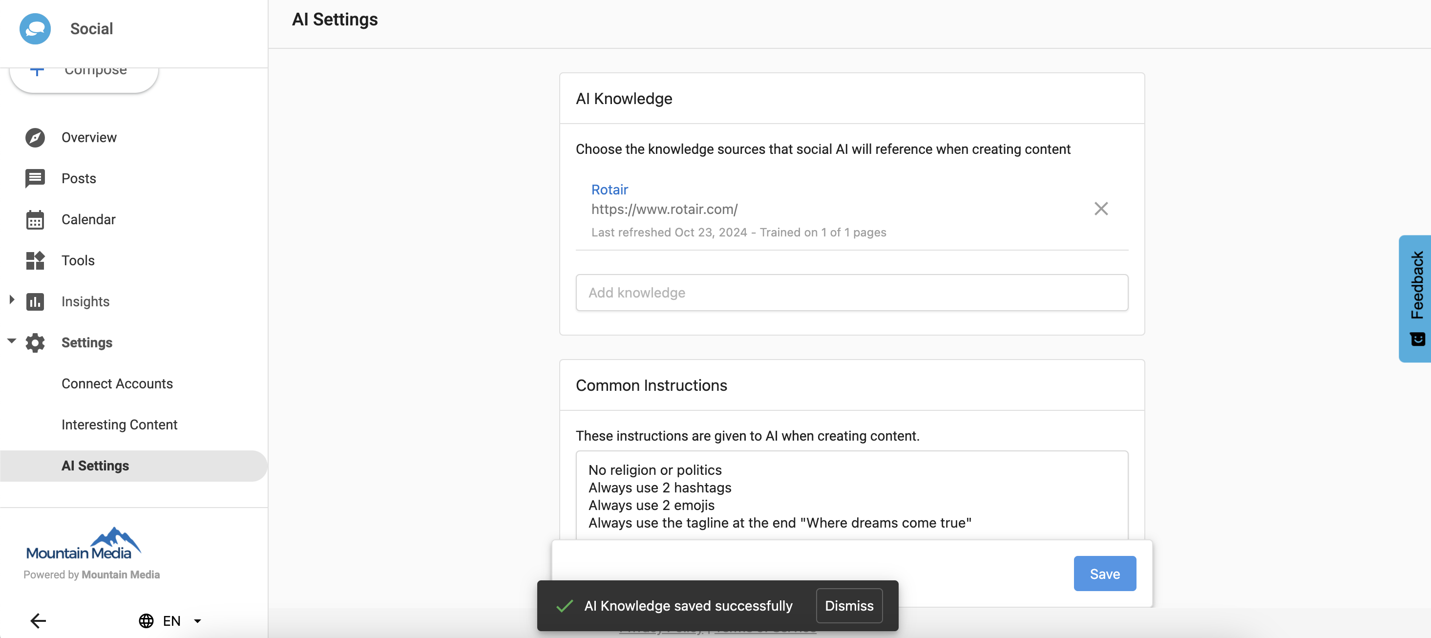Click the Social chat bubble logo
1431x638 pixels.
click(x=35, y=29)
